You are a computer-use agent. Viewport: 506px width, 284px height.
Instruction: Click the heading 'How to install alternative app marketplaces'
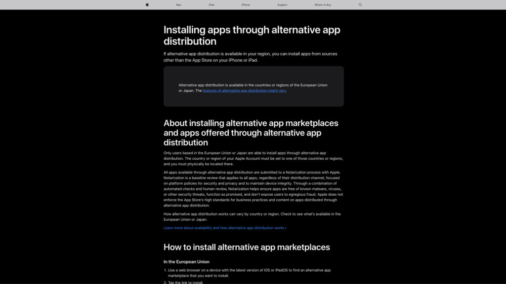pos(247,247)
